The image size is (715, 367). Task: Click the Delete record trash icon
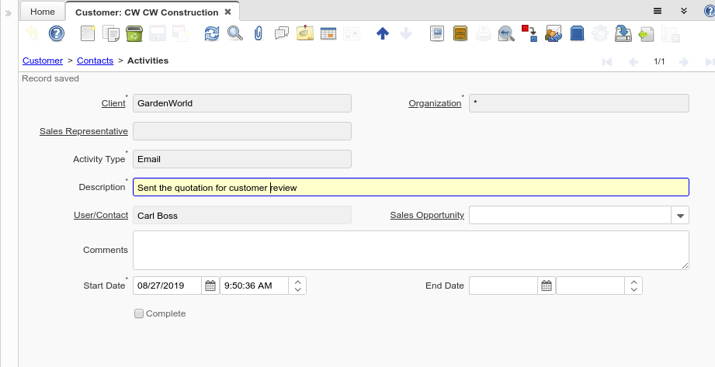(x=133, y=33)
